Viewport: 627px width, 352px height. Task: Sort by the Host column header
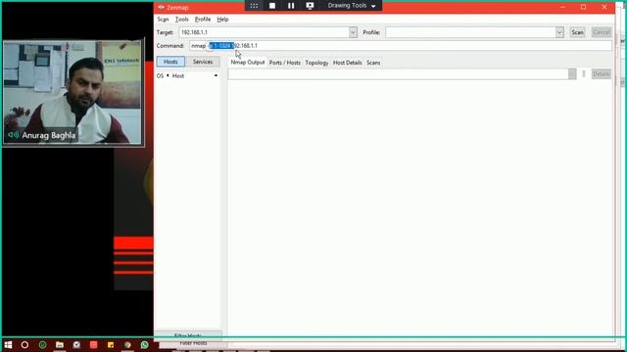click(178, 76)
